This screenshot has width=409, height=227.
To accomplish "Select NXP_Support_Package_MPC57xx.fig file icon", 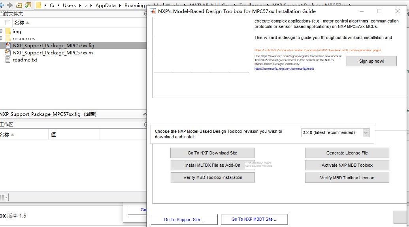I will (8, 45).
